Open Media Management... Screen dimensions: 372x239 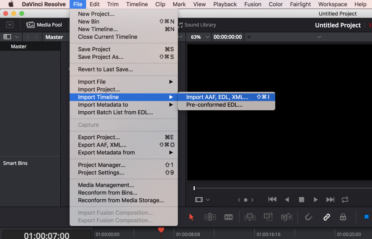coord(124,185)
